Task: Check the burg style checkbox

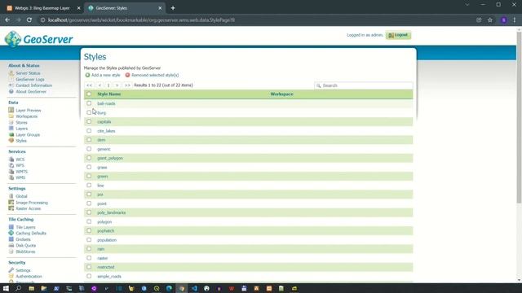Action: pos(89,112)
